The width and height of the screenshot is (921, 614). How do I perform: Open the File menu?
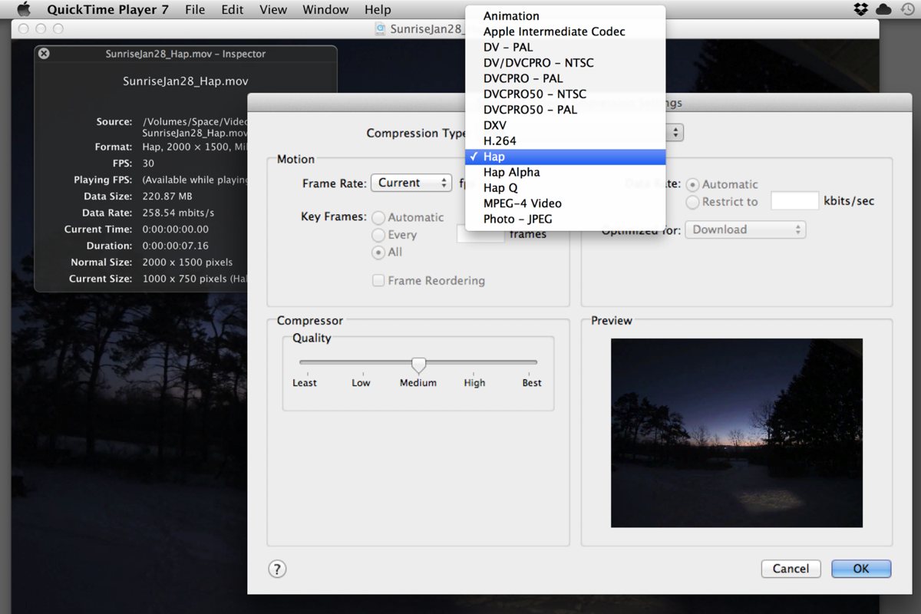(x=195, y=9)
